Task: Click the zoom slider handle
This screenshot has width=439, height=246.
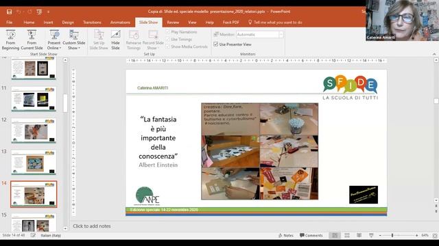Action: 392,235
